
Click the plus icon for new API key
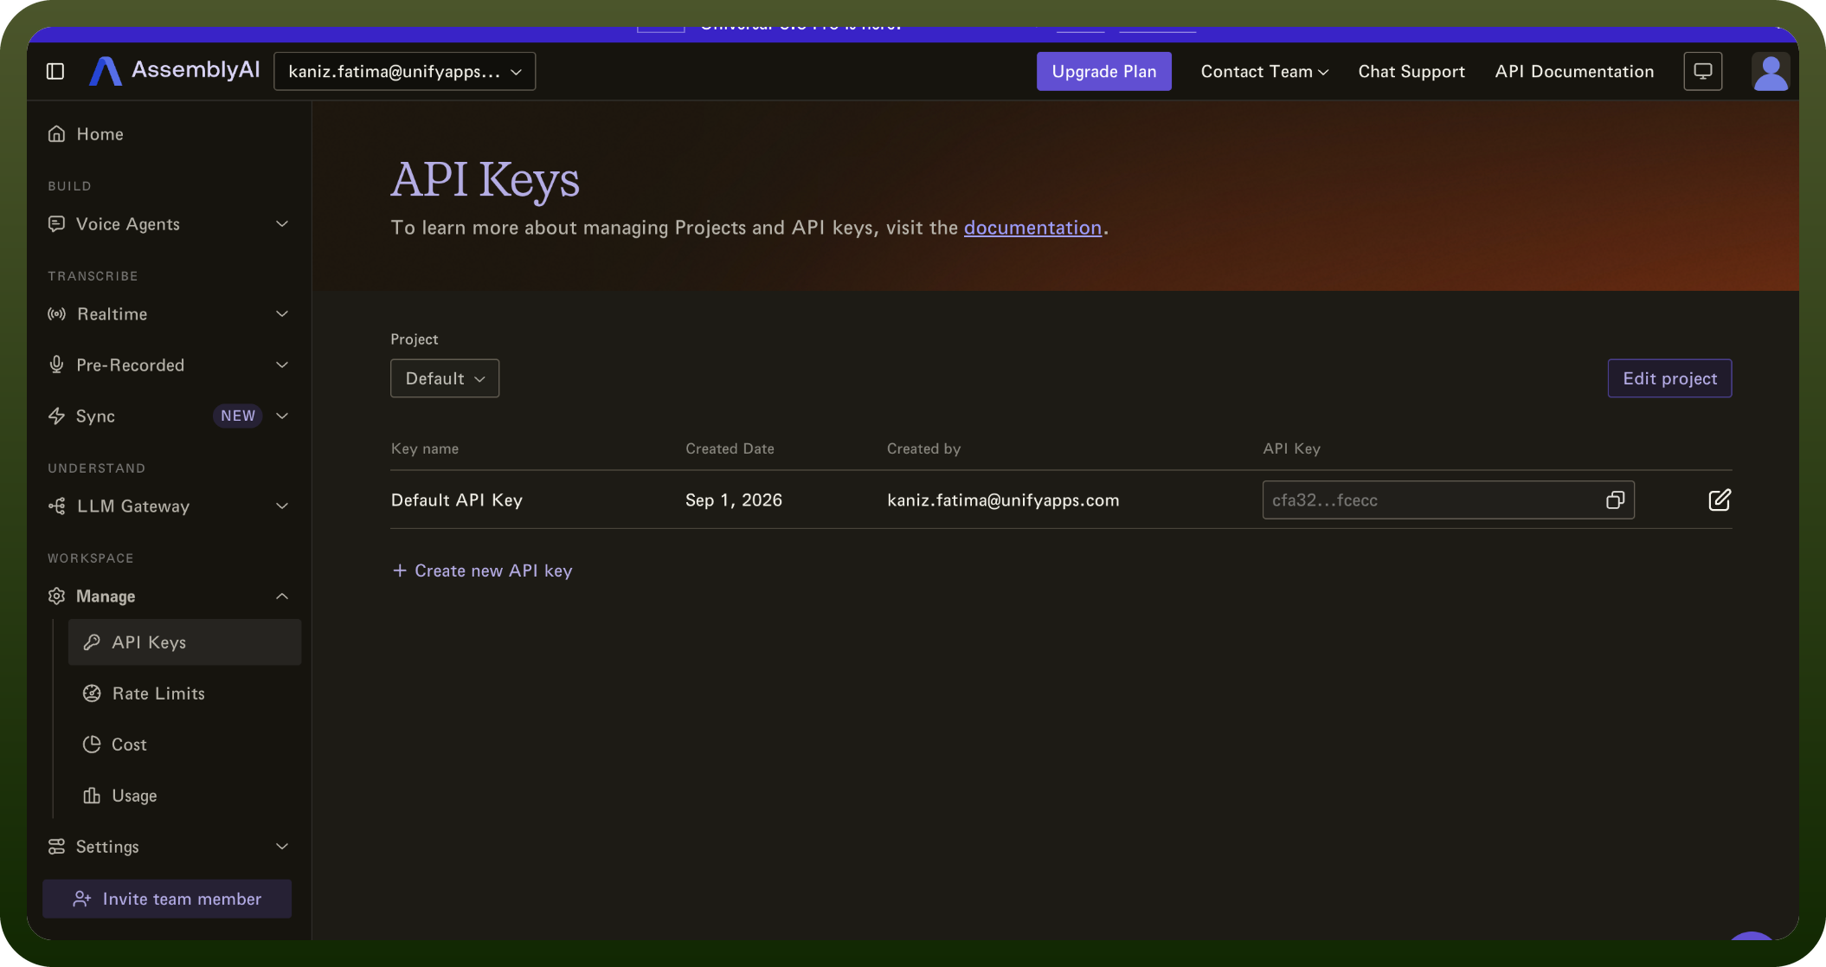click(x=400, y=571)
